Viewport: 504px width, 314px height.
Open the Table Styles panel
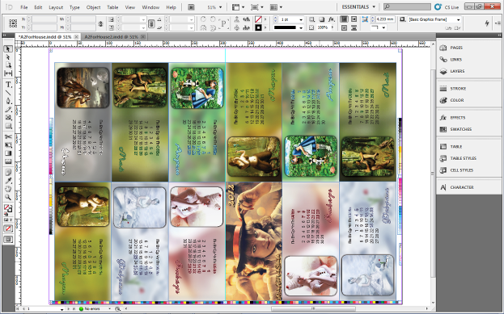click(464, 158)
